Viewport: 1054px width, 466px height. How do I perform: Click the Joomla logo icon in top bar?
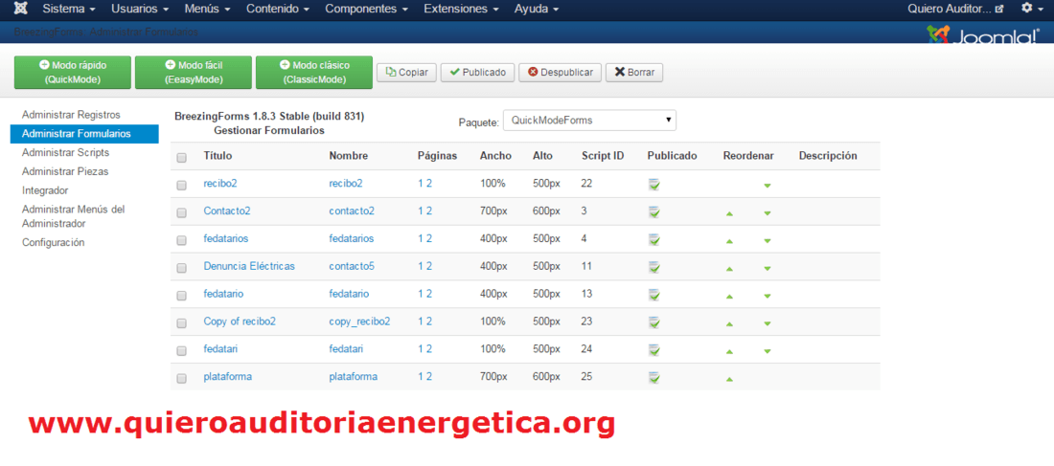(21, 10)
